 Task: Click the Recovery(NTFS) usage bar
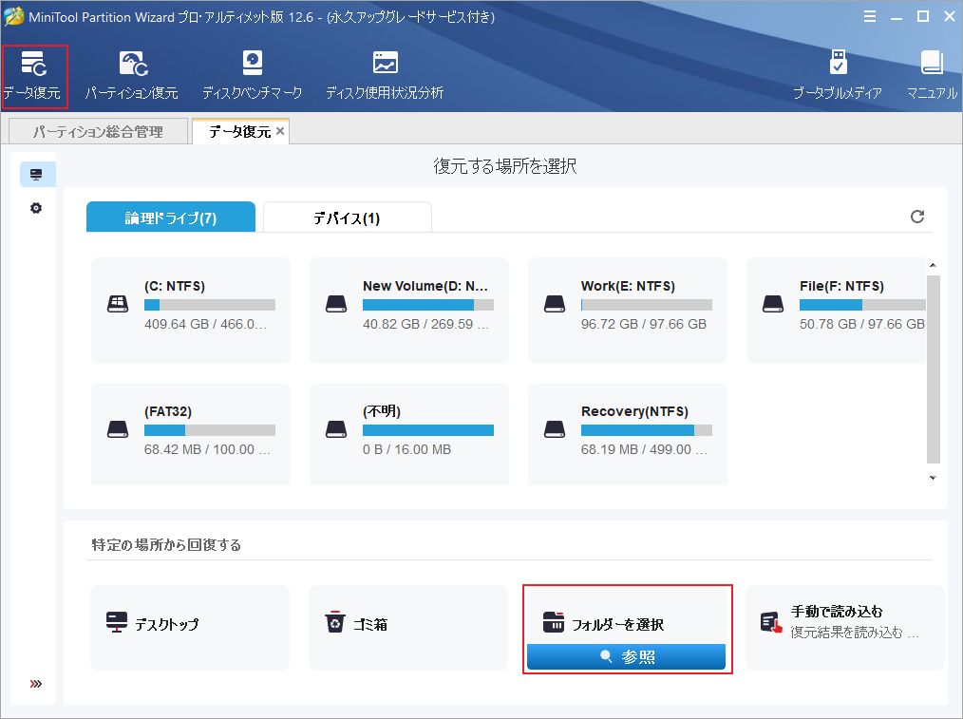647,430
